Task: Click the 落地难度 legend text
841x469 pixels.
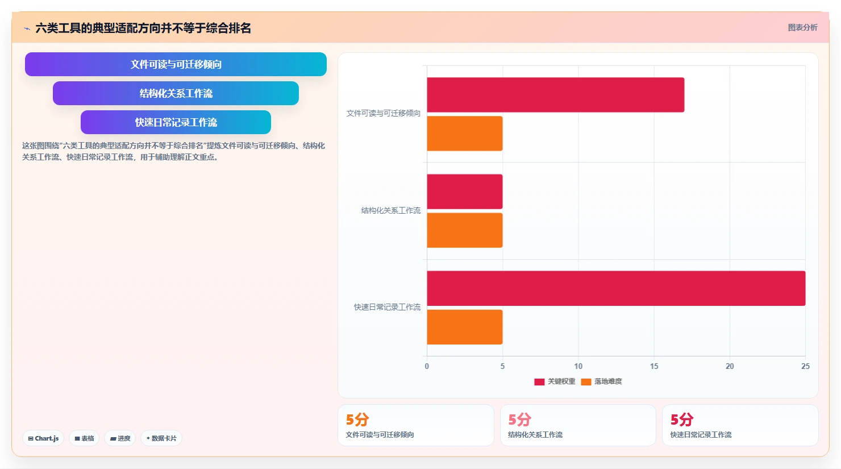Action: 608,381
